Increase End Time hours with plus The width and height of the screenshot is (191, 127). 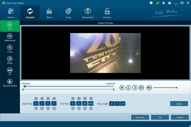point(73,98)
